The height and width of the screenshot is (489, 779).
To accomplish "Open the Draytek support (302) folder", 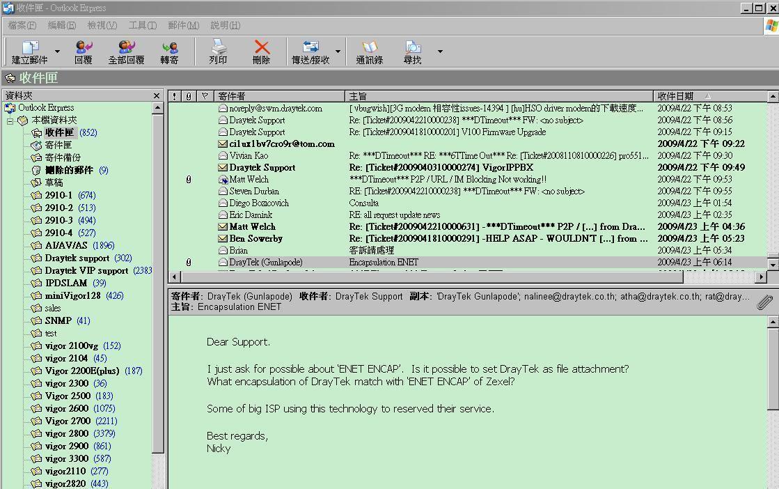I will (81, 258).
